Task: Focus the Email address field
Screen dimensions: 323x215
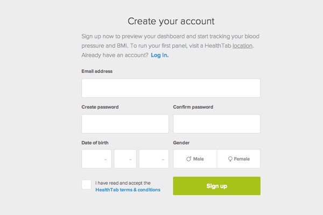Action: point(171,88)
